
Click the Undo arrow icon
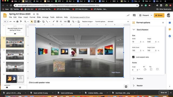(x=11, y=22)
